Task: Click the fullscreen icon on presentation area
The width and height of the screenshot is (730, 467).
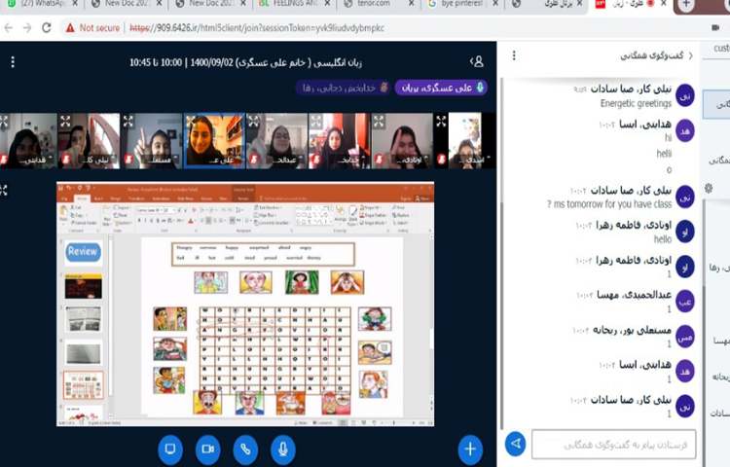Action: (4, 190)
